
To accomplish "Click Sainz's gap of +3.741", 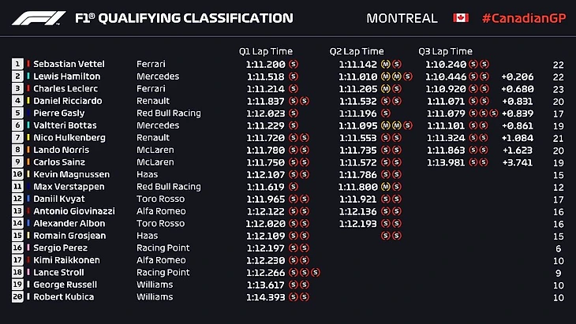I will click(x=518, y=162).
